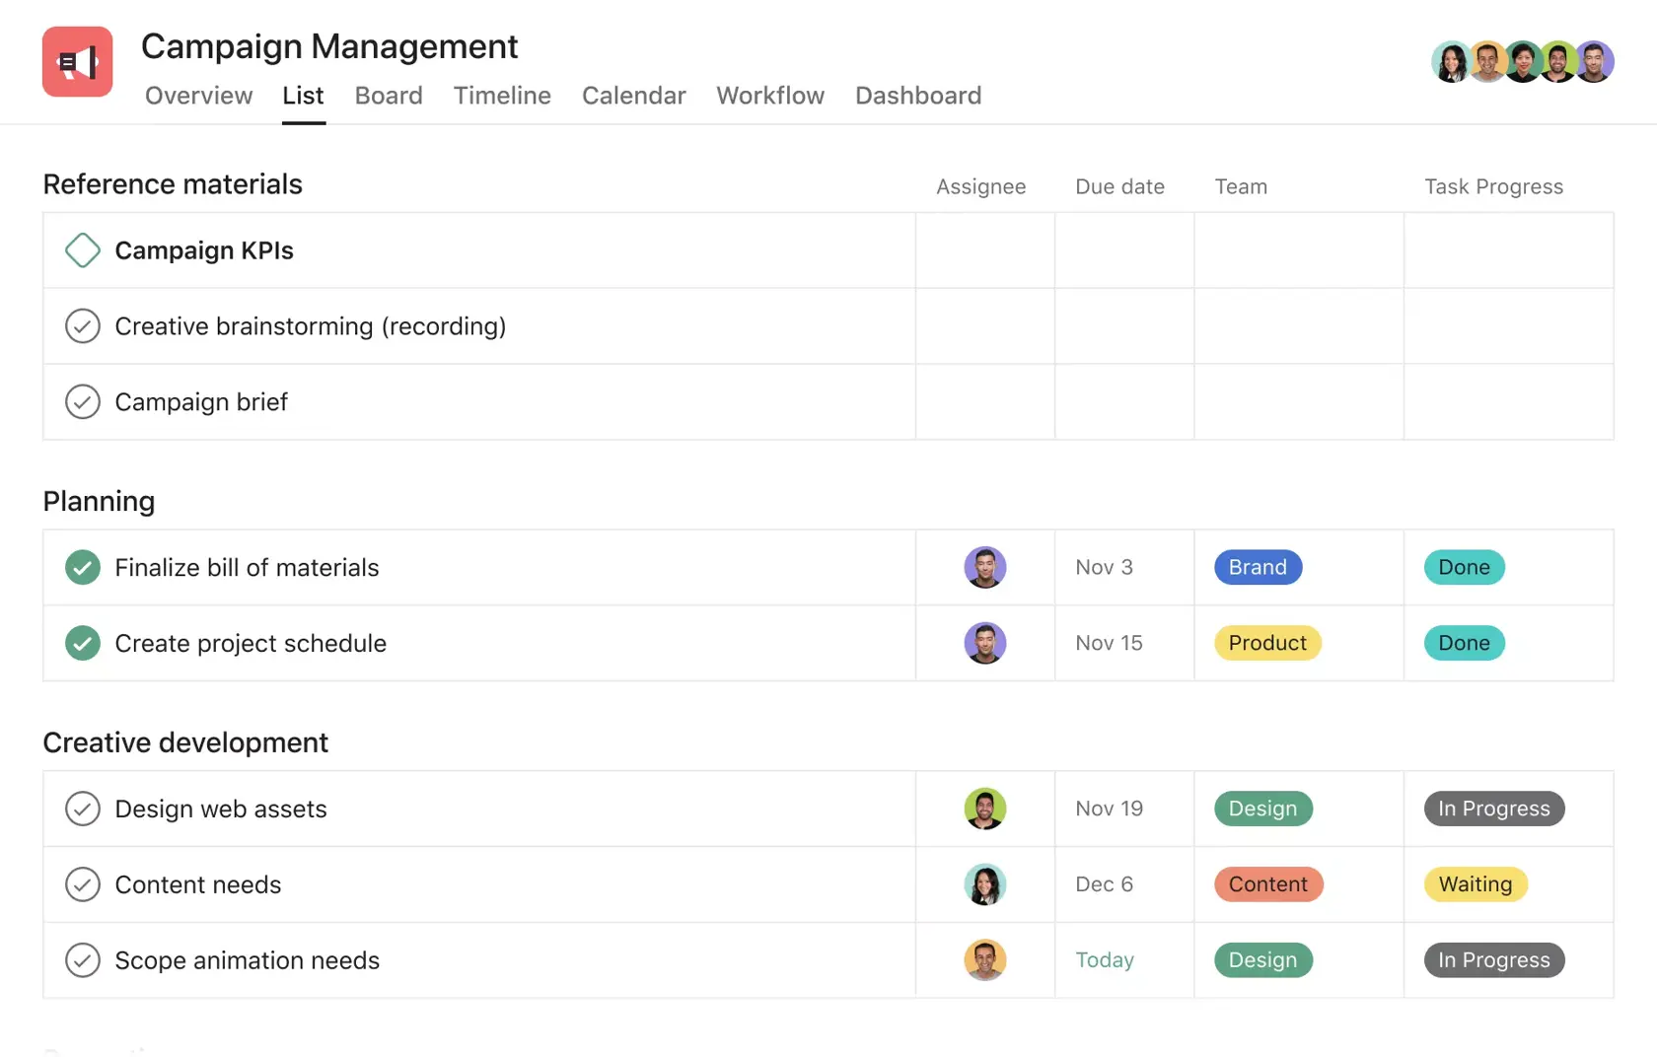Mark Creative brainstorming (recording) complete
The width and height of the screenshot is (1657, 1057).
click(83, 326)
